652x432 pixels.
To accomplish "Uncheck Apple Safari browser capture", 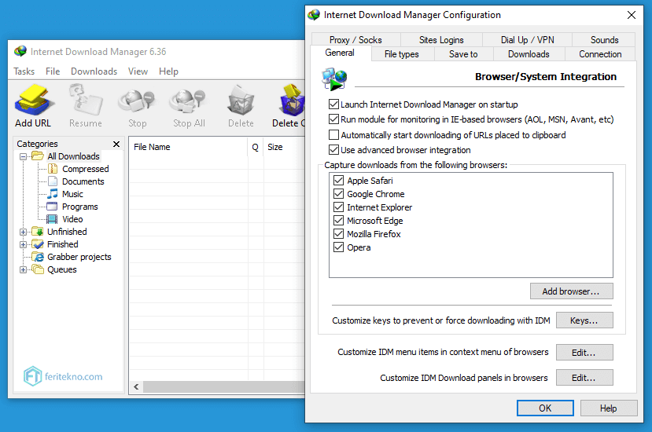I will click(338, 181).
